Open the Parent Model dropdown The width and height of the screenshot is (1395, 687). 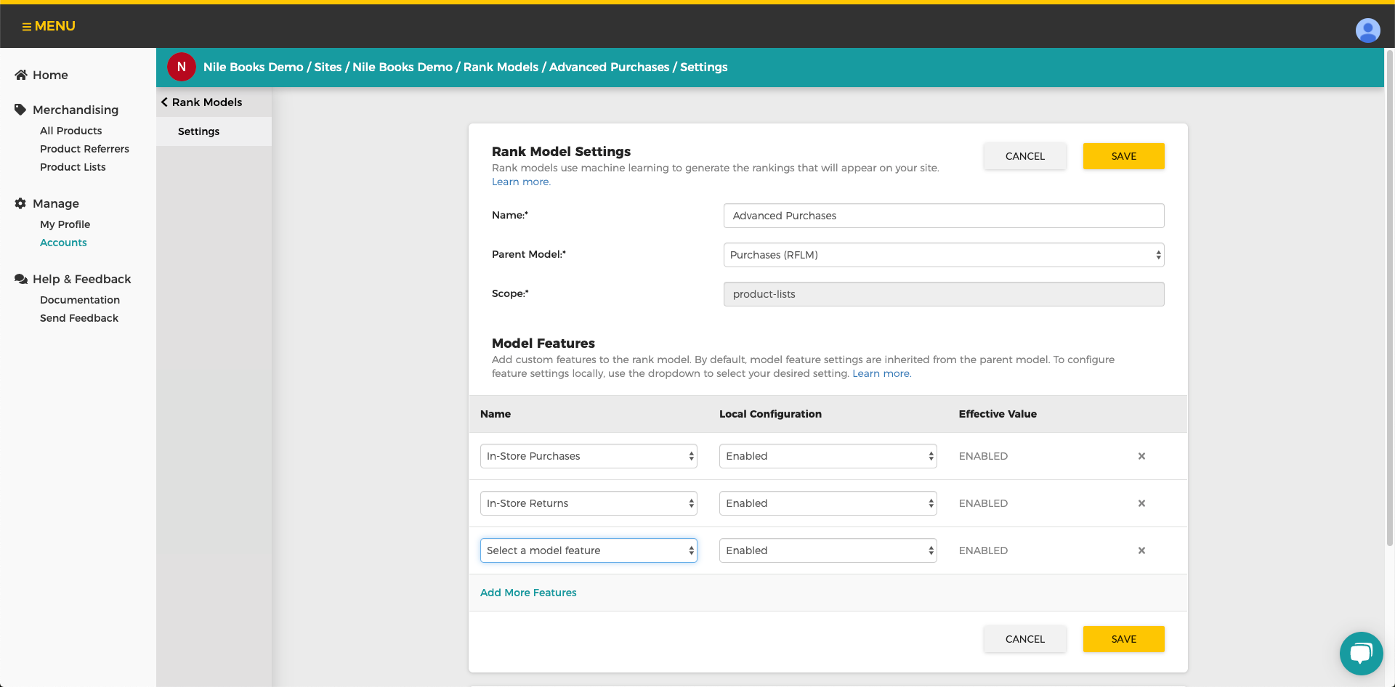click(943, 255)
